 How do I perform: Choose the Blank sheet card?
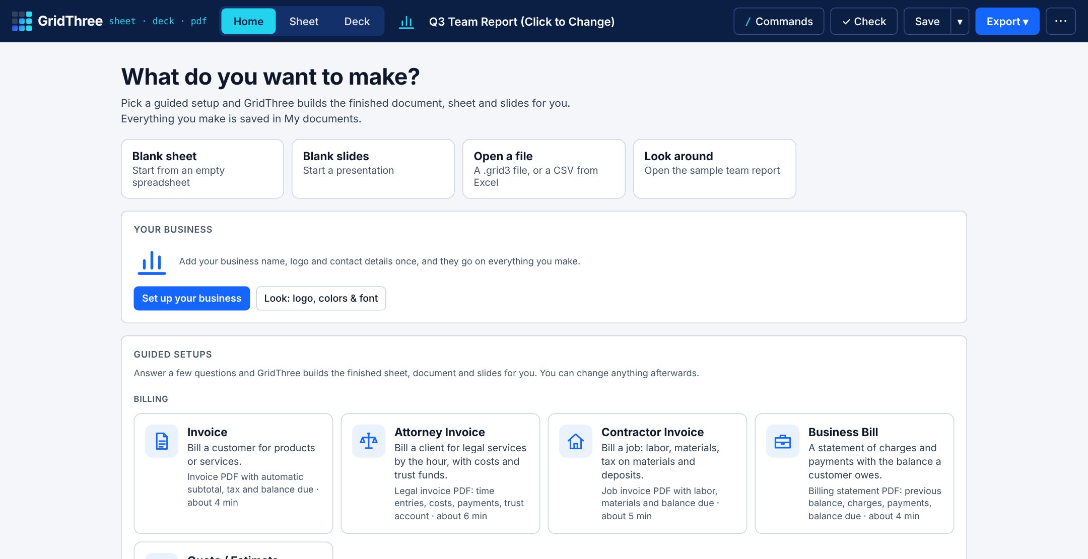tap(202, 169)
